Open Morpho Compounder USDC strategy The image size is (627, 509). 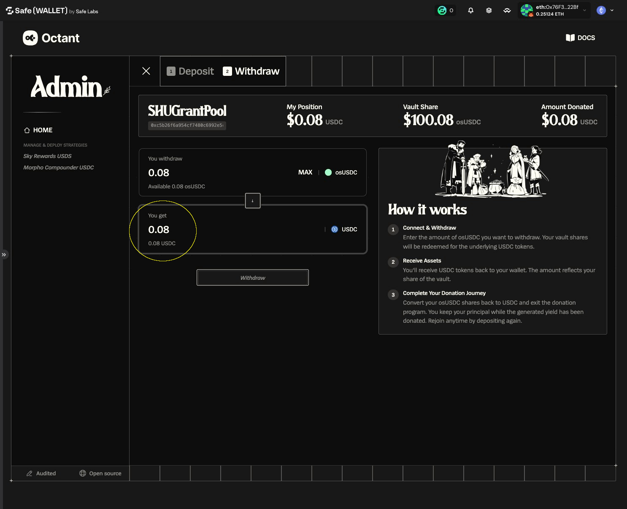59,167
